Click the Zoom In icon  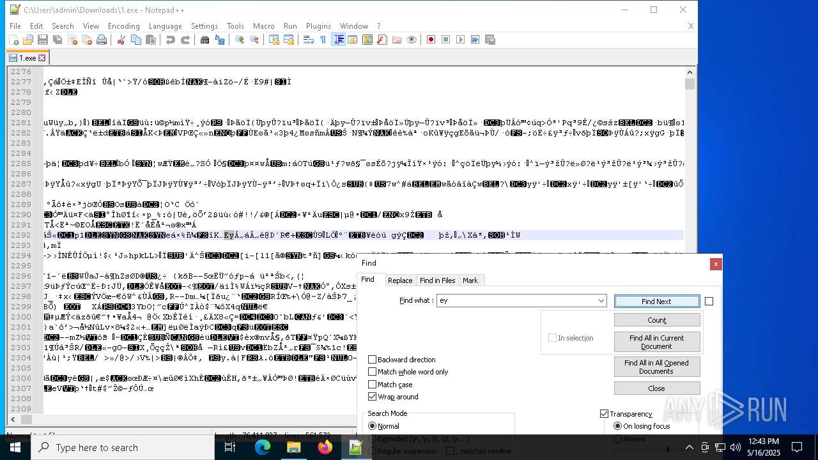pos(239,40)
